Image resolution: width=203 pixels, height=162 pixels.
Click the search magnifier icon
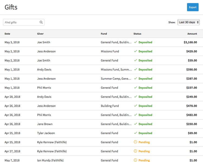coord(41,22)
